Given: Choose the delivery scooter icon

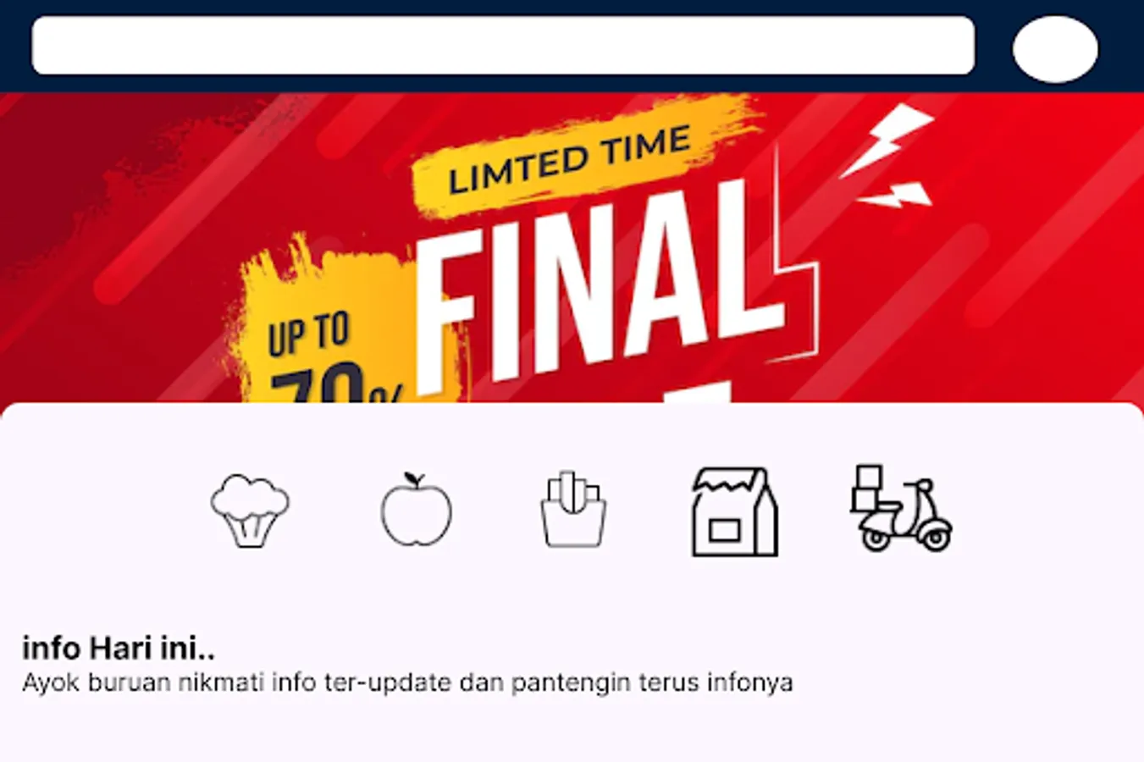Looking at the screenshot, I should point(901,508).
